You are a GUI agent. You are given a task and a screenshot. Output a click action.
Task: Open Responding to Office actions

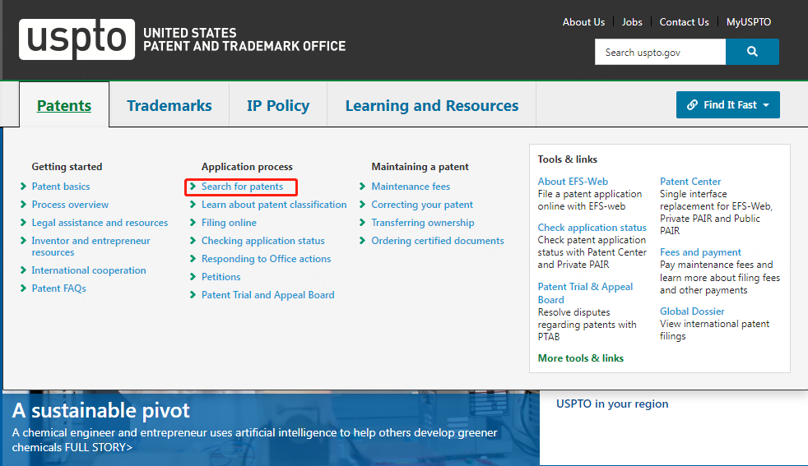click(x=266, y=259)
